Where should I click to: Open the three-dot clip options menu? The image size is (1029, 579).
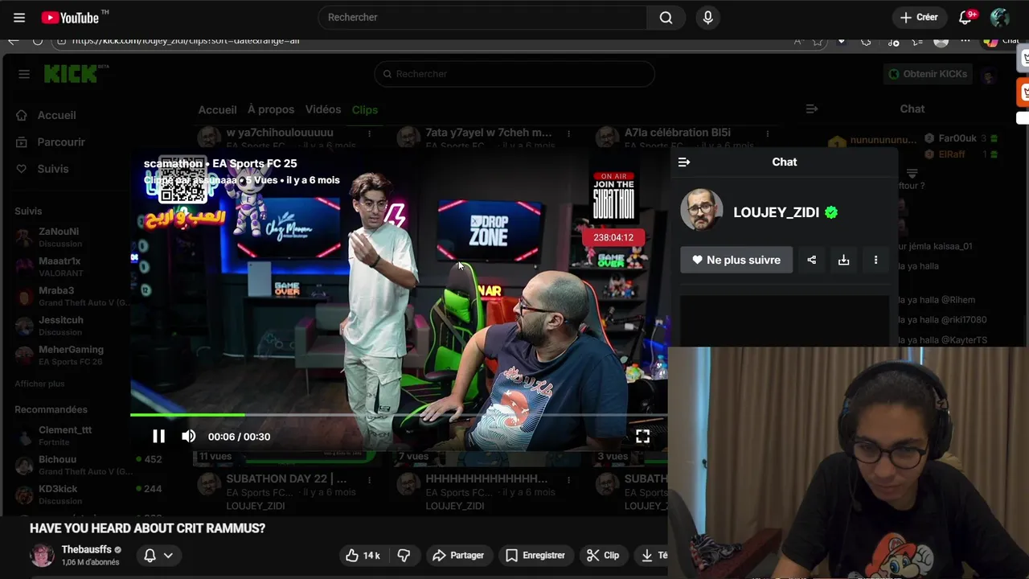click(x=875, y=260)
